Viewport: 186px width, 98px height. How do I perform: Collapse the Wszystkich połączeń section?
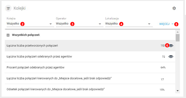[8, 35]
